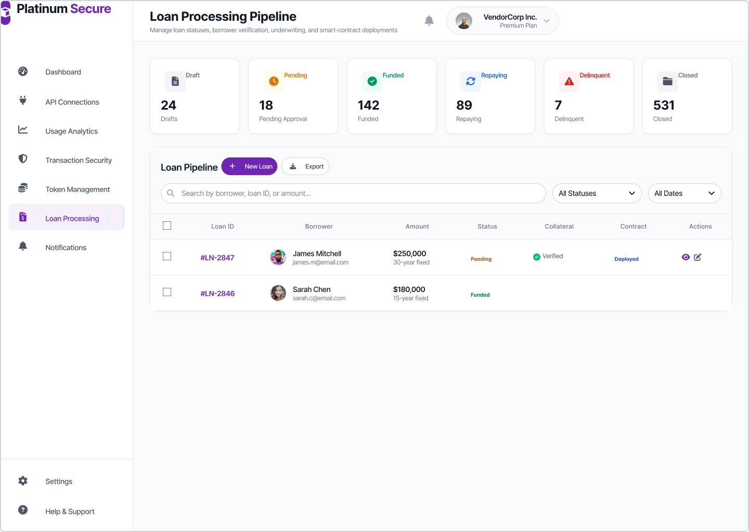Click the New Loan button

point(249,166)
